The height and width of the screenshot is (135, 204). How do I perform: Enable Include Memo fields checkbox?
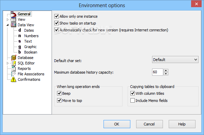pos(132,101)
